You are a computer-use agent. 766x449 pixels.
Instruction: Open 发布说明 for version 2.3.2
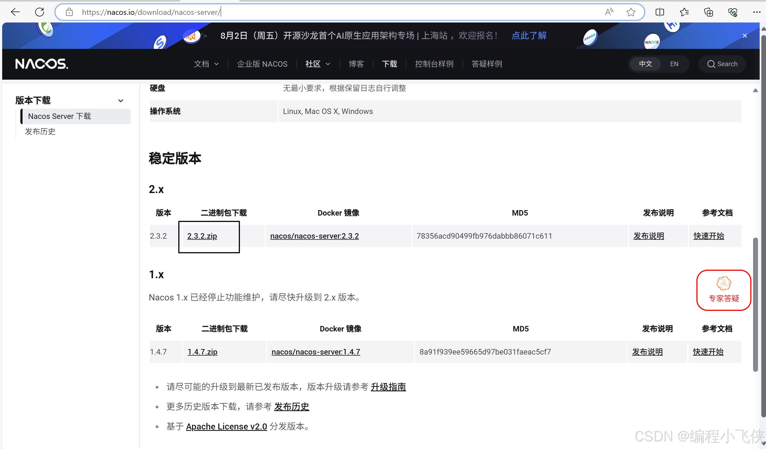pyautogui.click(x=648, y=236)
